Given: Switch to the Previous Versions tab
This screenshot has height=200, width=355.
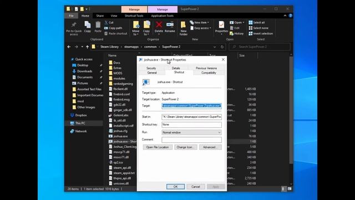Looking at the screenshot, I should click(x=206, y=68).
